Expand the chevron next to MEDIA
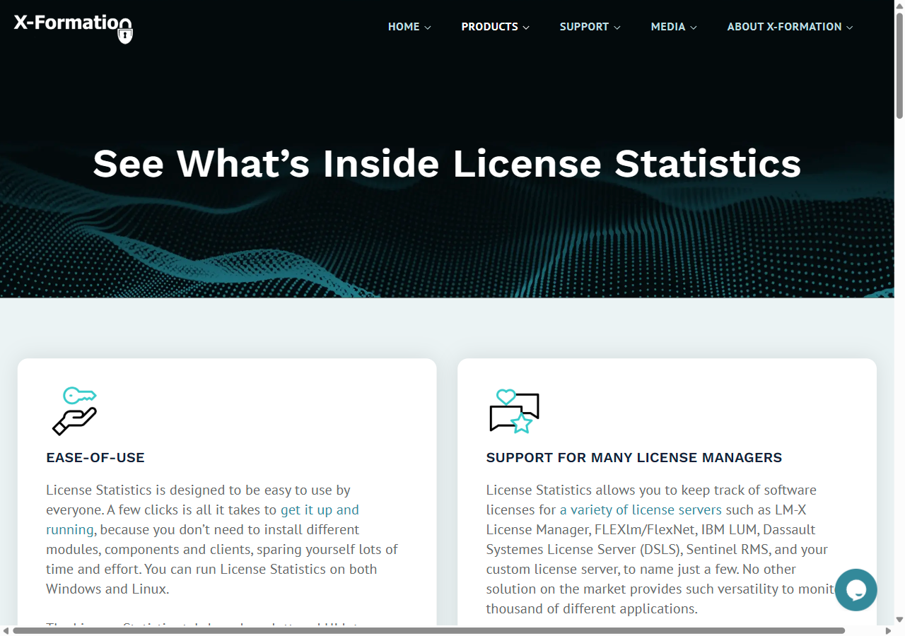Viewport: 905px width, 636px height. pos(693,28)
